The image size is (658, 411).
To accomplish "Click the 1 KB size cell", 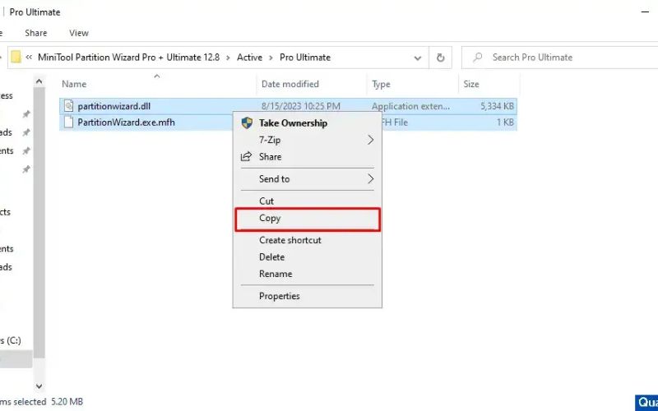I will click(x=505, y=122).
